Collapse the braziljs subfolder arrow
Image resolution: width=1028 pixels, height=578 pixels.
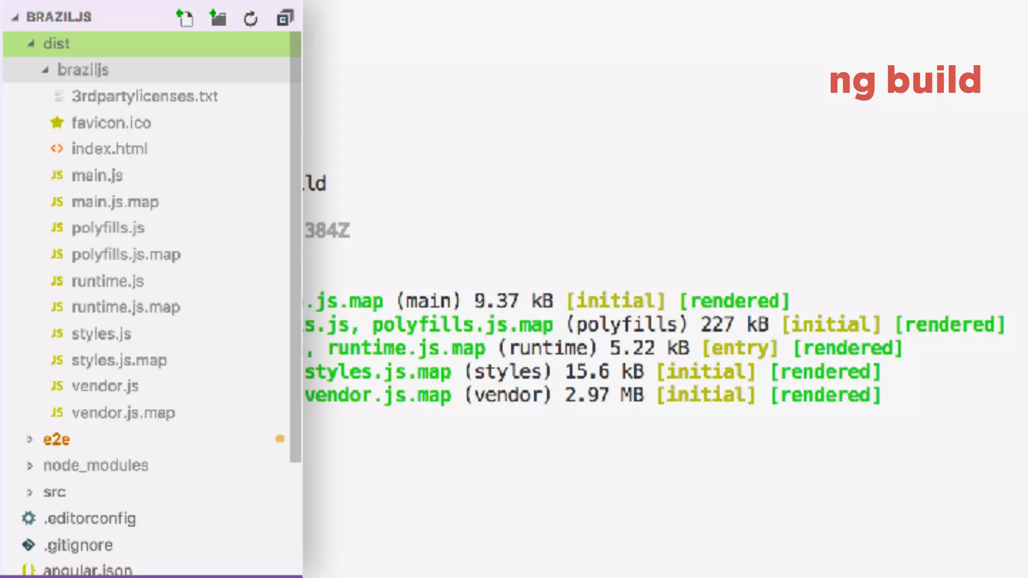[45, 70]
